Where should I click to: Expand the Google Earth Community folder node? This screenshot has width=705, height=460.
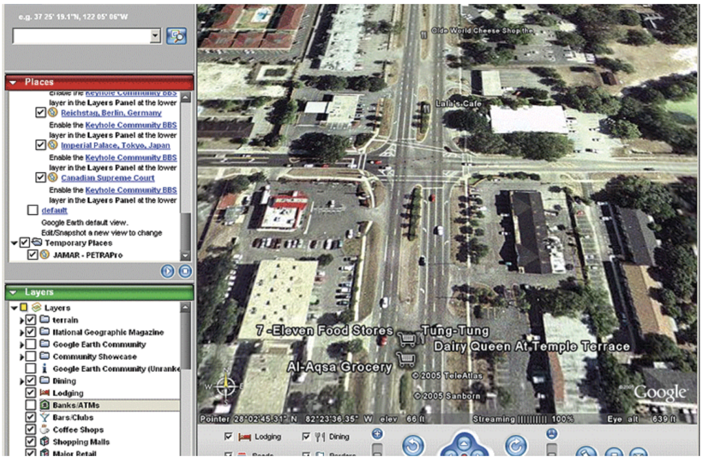pyautogui.click(x=21, y=345)
